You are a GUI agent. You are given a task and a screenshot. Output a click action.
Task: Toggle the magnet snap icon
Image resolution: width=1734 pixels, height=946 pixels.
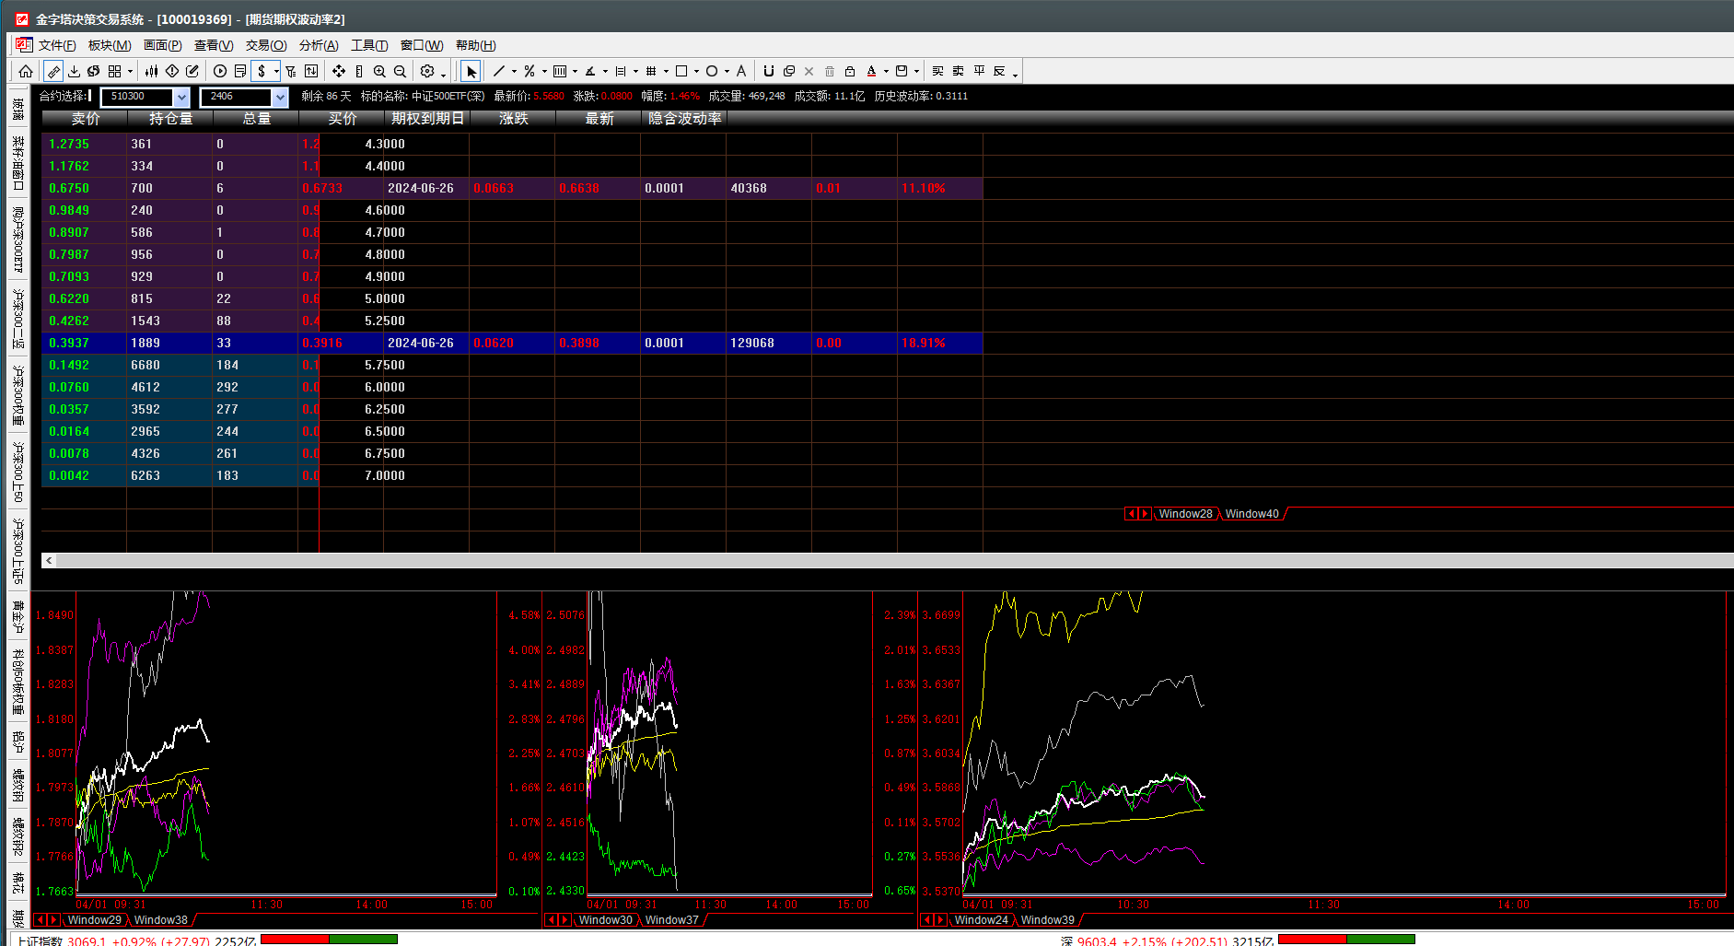[x=769, y=71]
